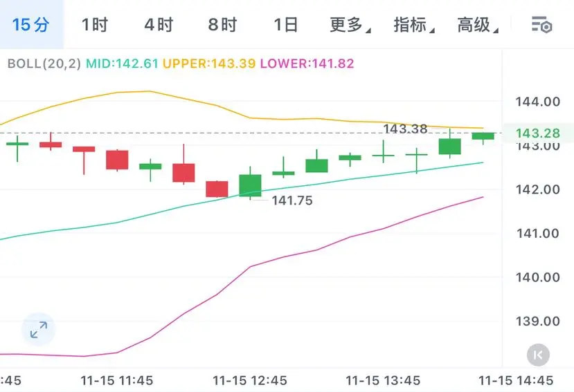Tap the 11-15 12:45 time label
Viewport: 574px width, 392px height.
250,381
